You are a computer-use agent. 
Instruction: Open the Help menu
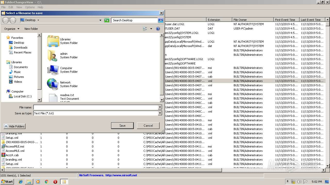40,7
